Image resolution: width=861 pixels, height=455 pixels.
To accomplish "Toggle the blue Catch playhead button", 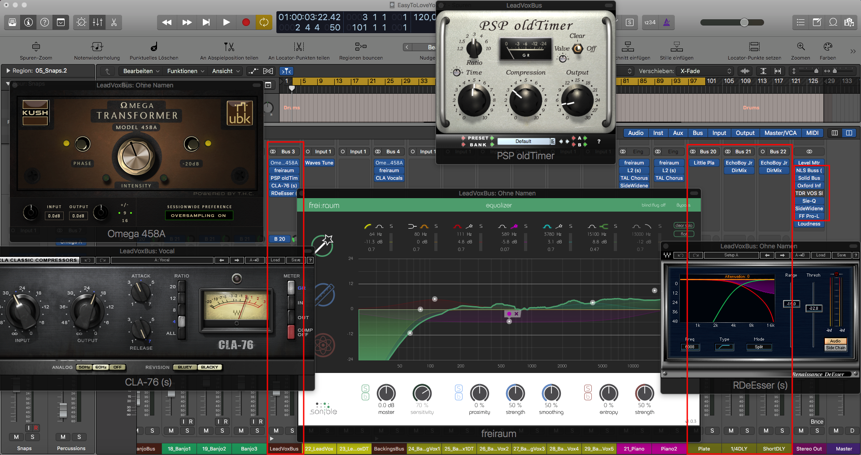I will point(286,71).
